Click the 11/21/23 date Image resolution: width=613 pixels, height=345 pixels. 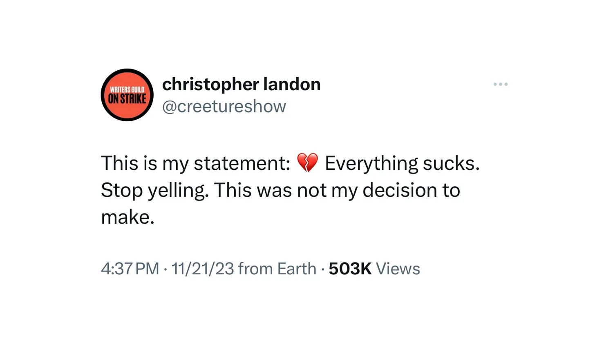(203, 269)
